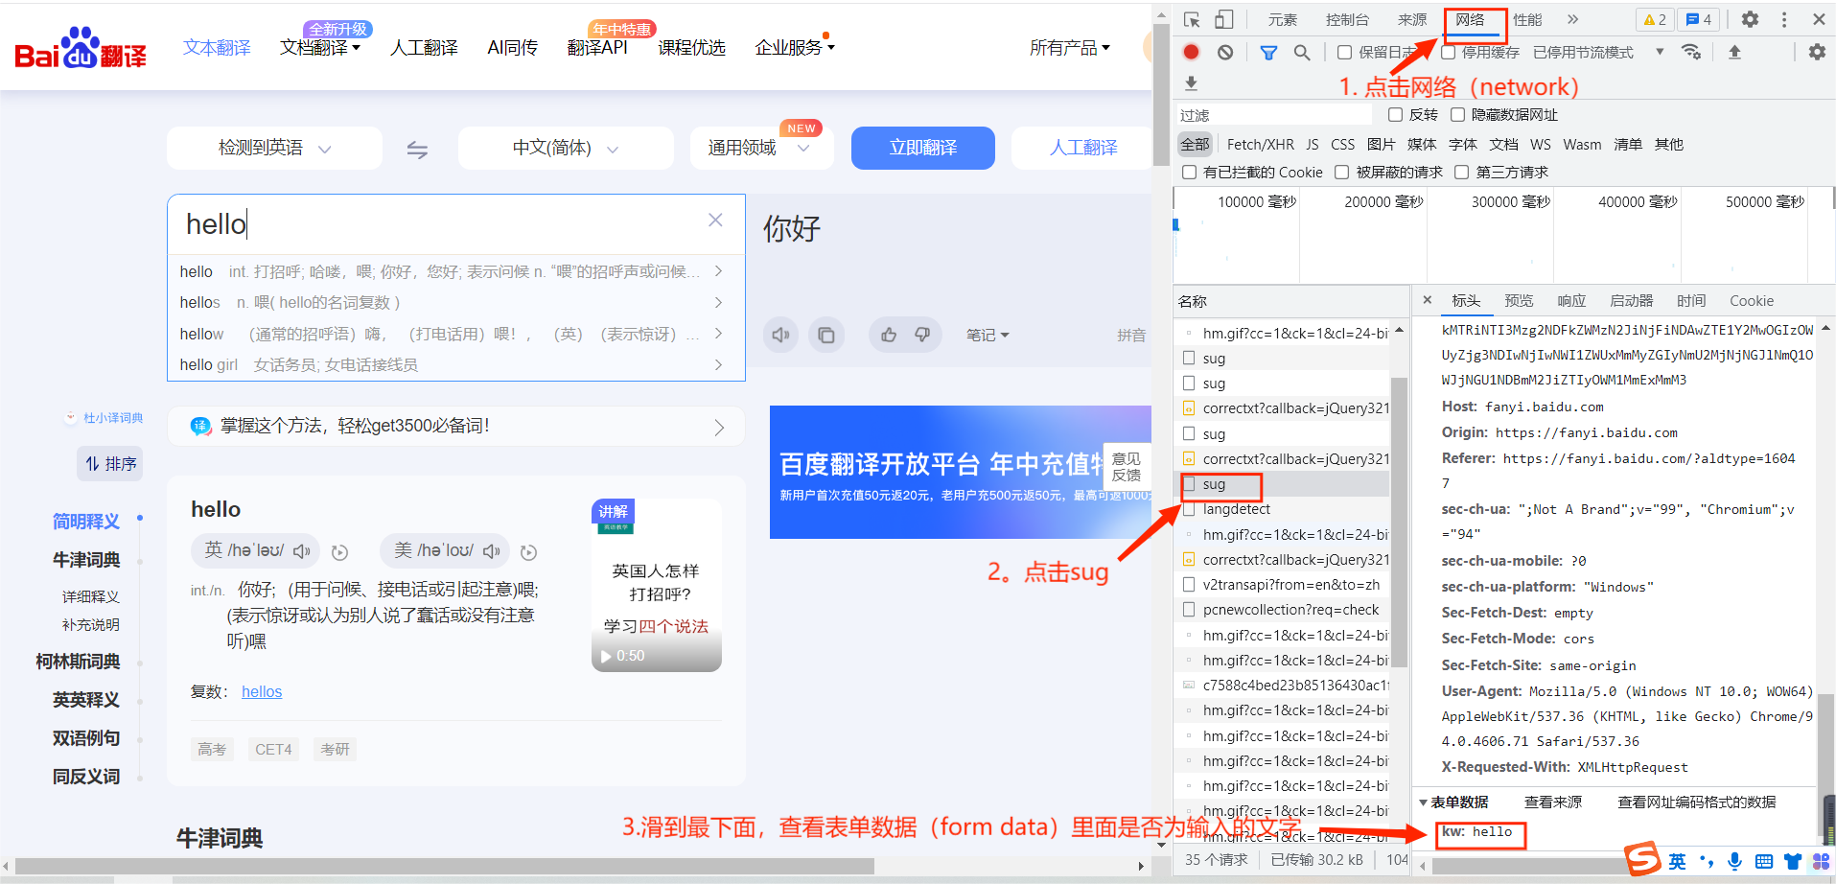Filter requests by Fetch/XHR type
Image resolution: width=1836 pixels, height=884 pixels.
pos(1260,145)
